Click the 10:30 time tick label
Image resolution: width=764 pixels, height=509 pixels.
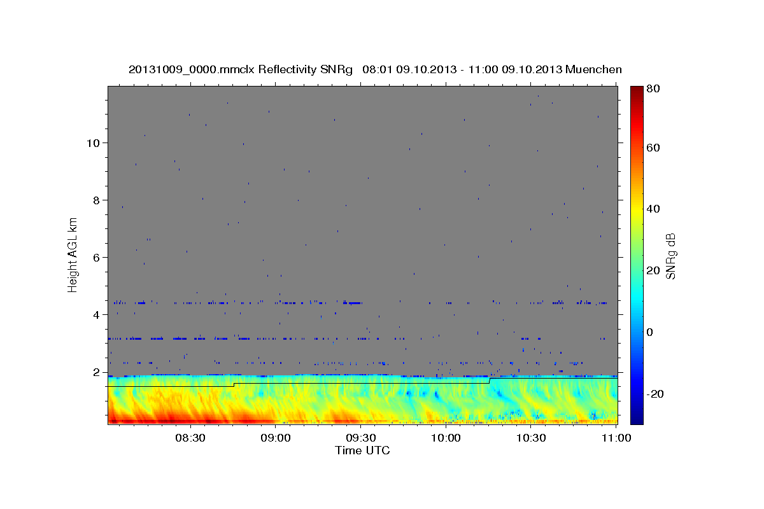[x=531, y=438]
